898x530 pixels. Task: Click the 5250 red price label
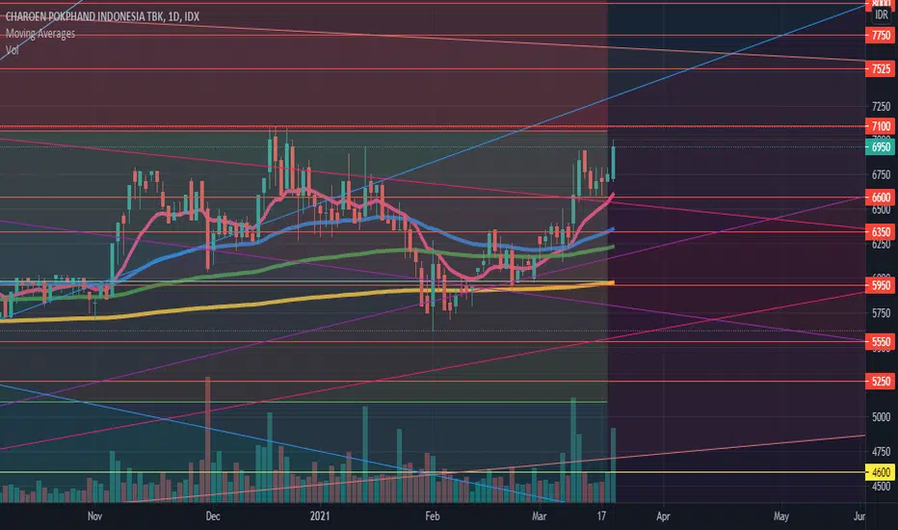pos(881,381)
